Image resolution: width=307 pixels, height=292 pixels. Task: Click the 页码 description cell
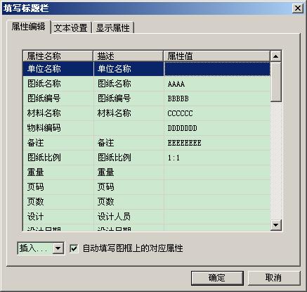pyautogui.click(x=129, y=187)
